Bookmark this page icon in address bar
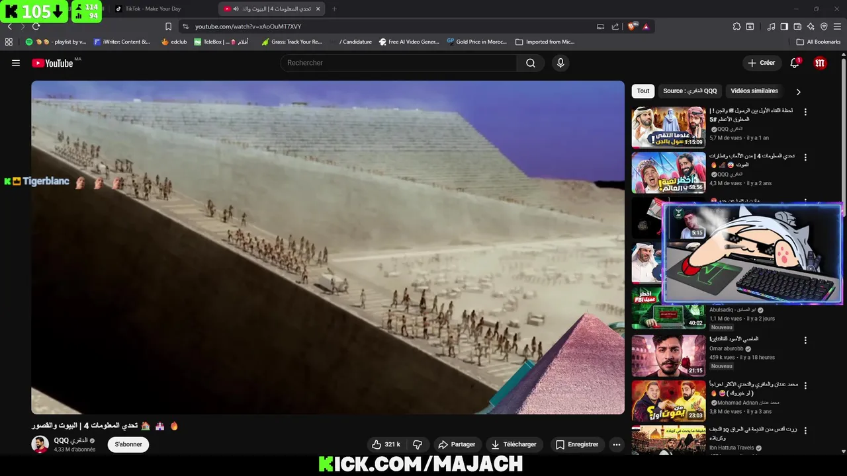Screen dimensions: 847x476 (168, 26)
